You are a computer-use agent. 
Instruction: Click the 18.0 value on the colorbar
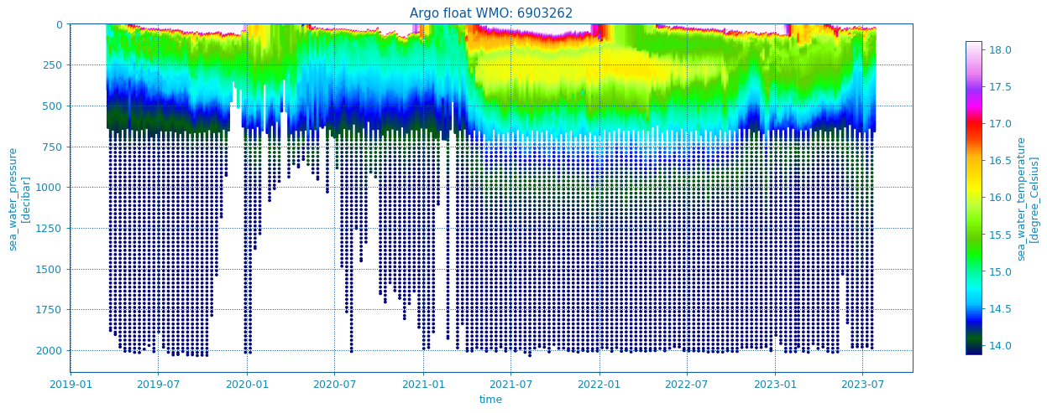tap(1000, 50)
